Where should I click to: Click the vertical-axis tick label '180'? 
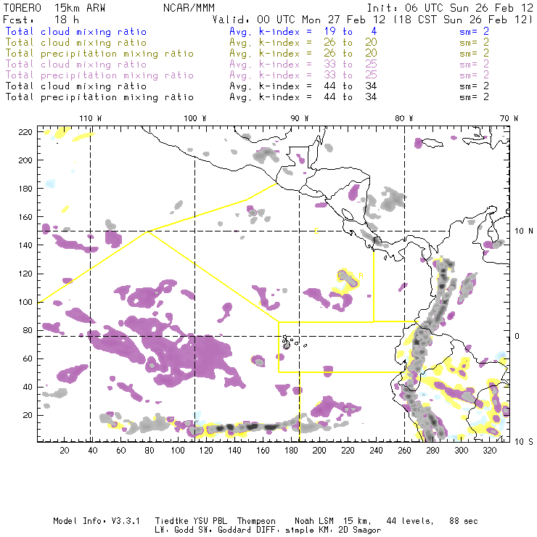coord(25,189)
